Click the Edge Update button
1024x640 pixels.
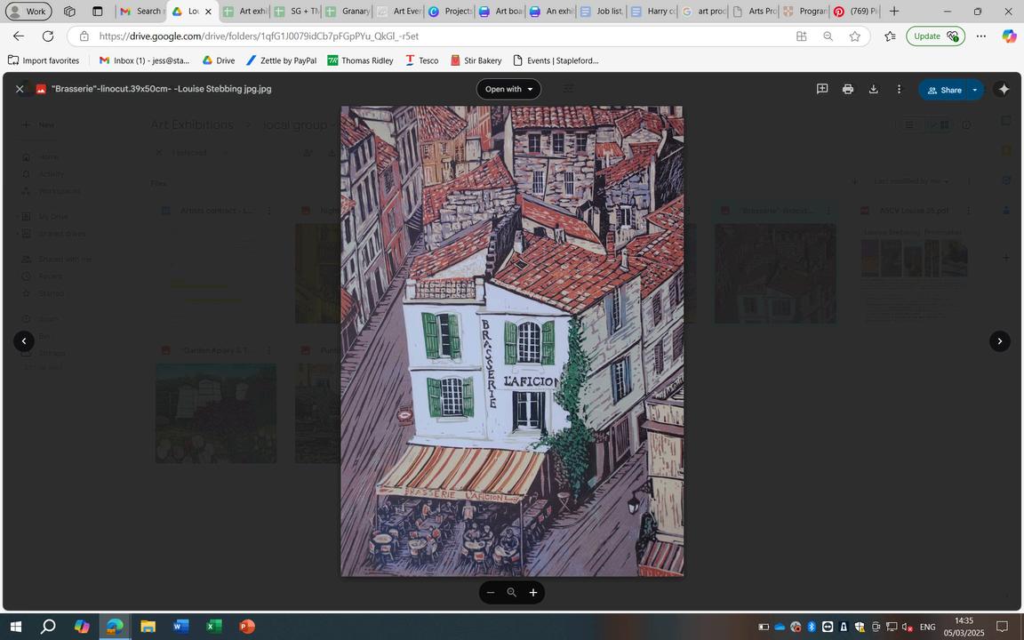[x=935, y=36]
